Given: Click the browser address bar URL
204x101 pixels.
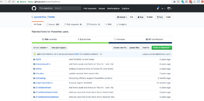Looking at the screenshot, I should (x=44, y=2).
